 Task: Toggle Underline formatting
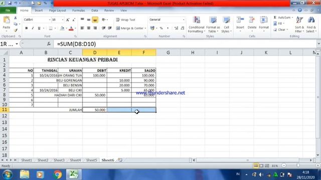[x=39, y=28]
